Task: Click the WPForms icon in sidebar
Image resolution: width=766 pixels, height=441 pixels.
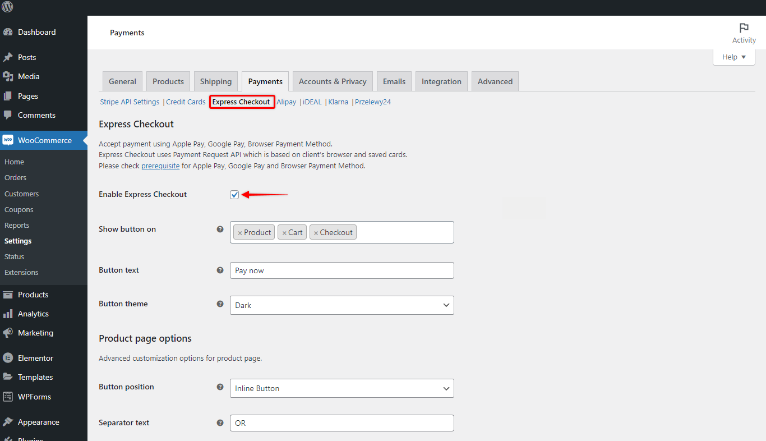Action: (x=8, y=397)
